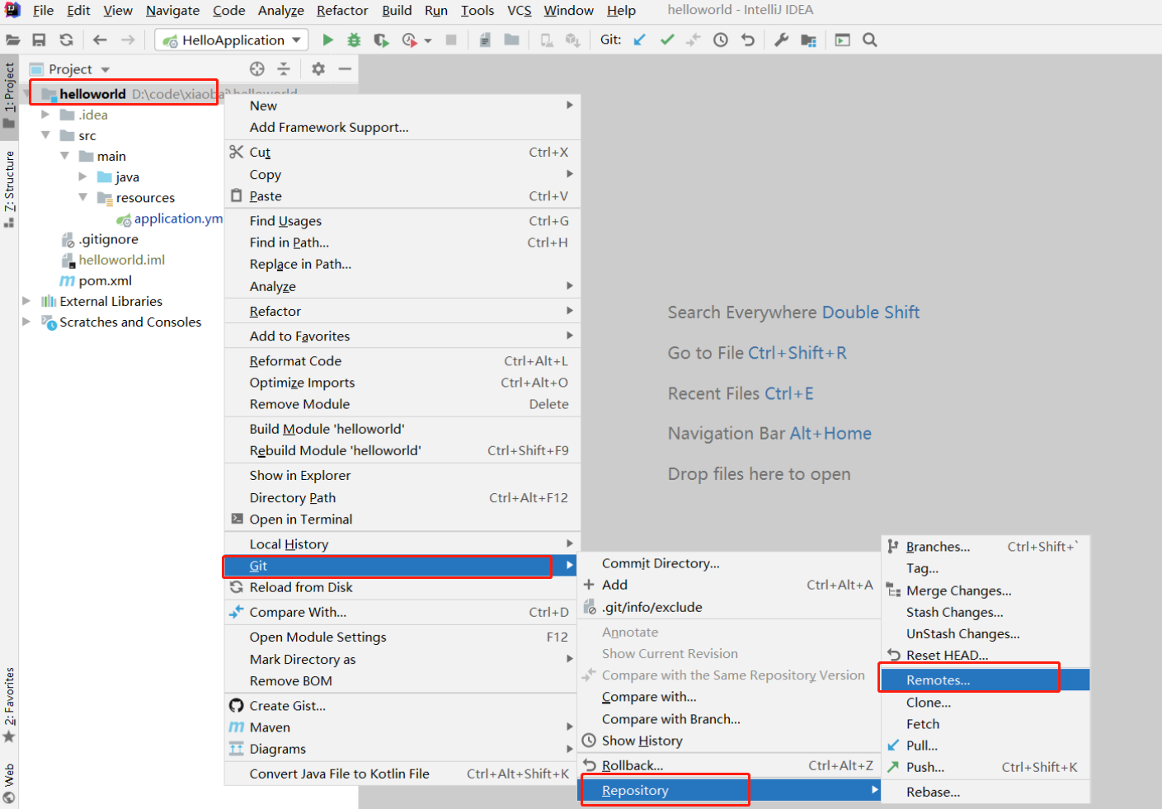The height and width of the screenshot is (809, 1162).
Task: Collapse the resources folder
Action: tap(82, 197)
